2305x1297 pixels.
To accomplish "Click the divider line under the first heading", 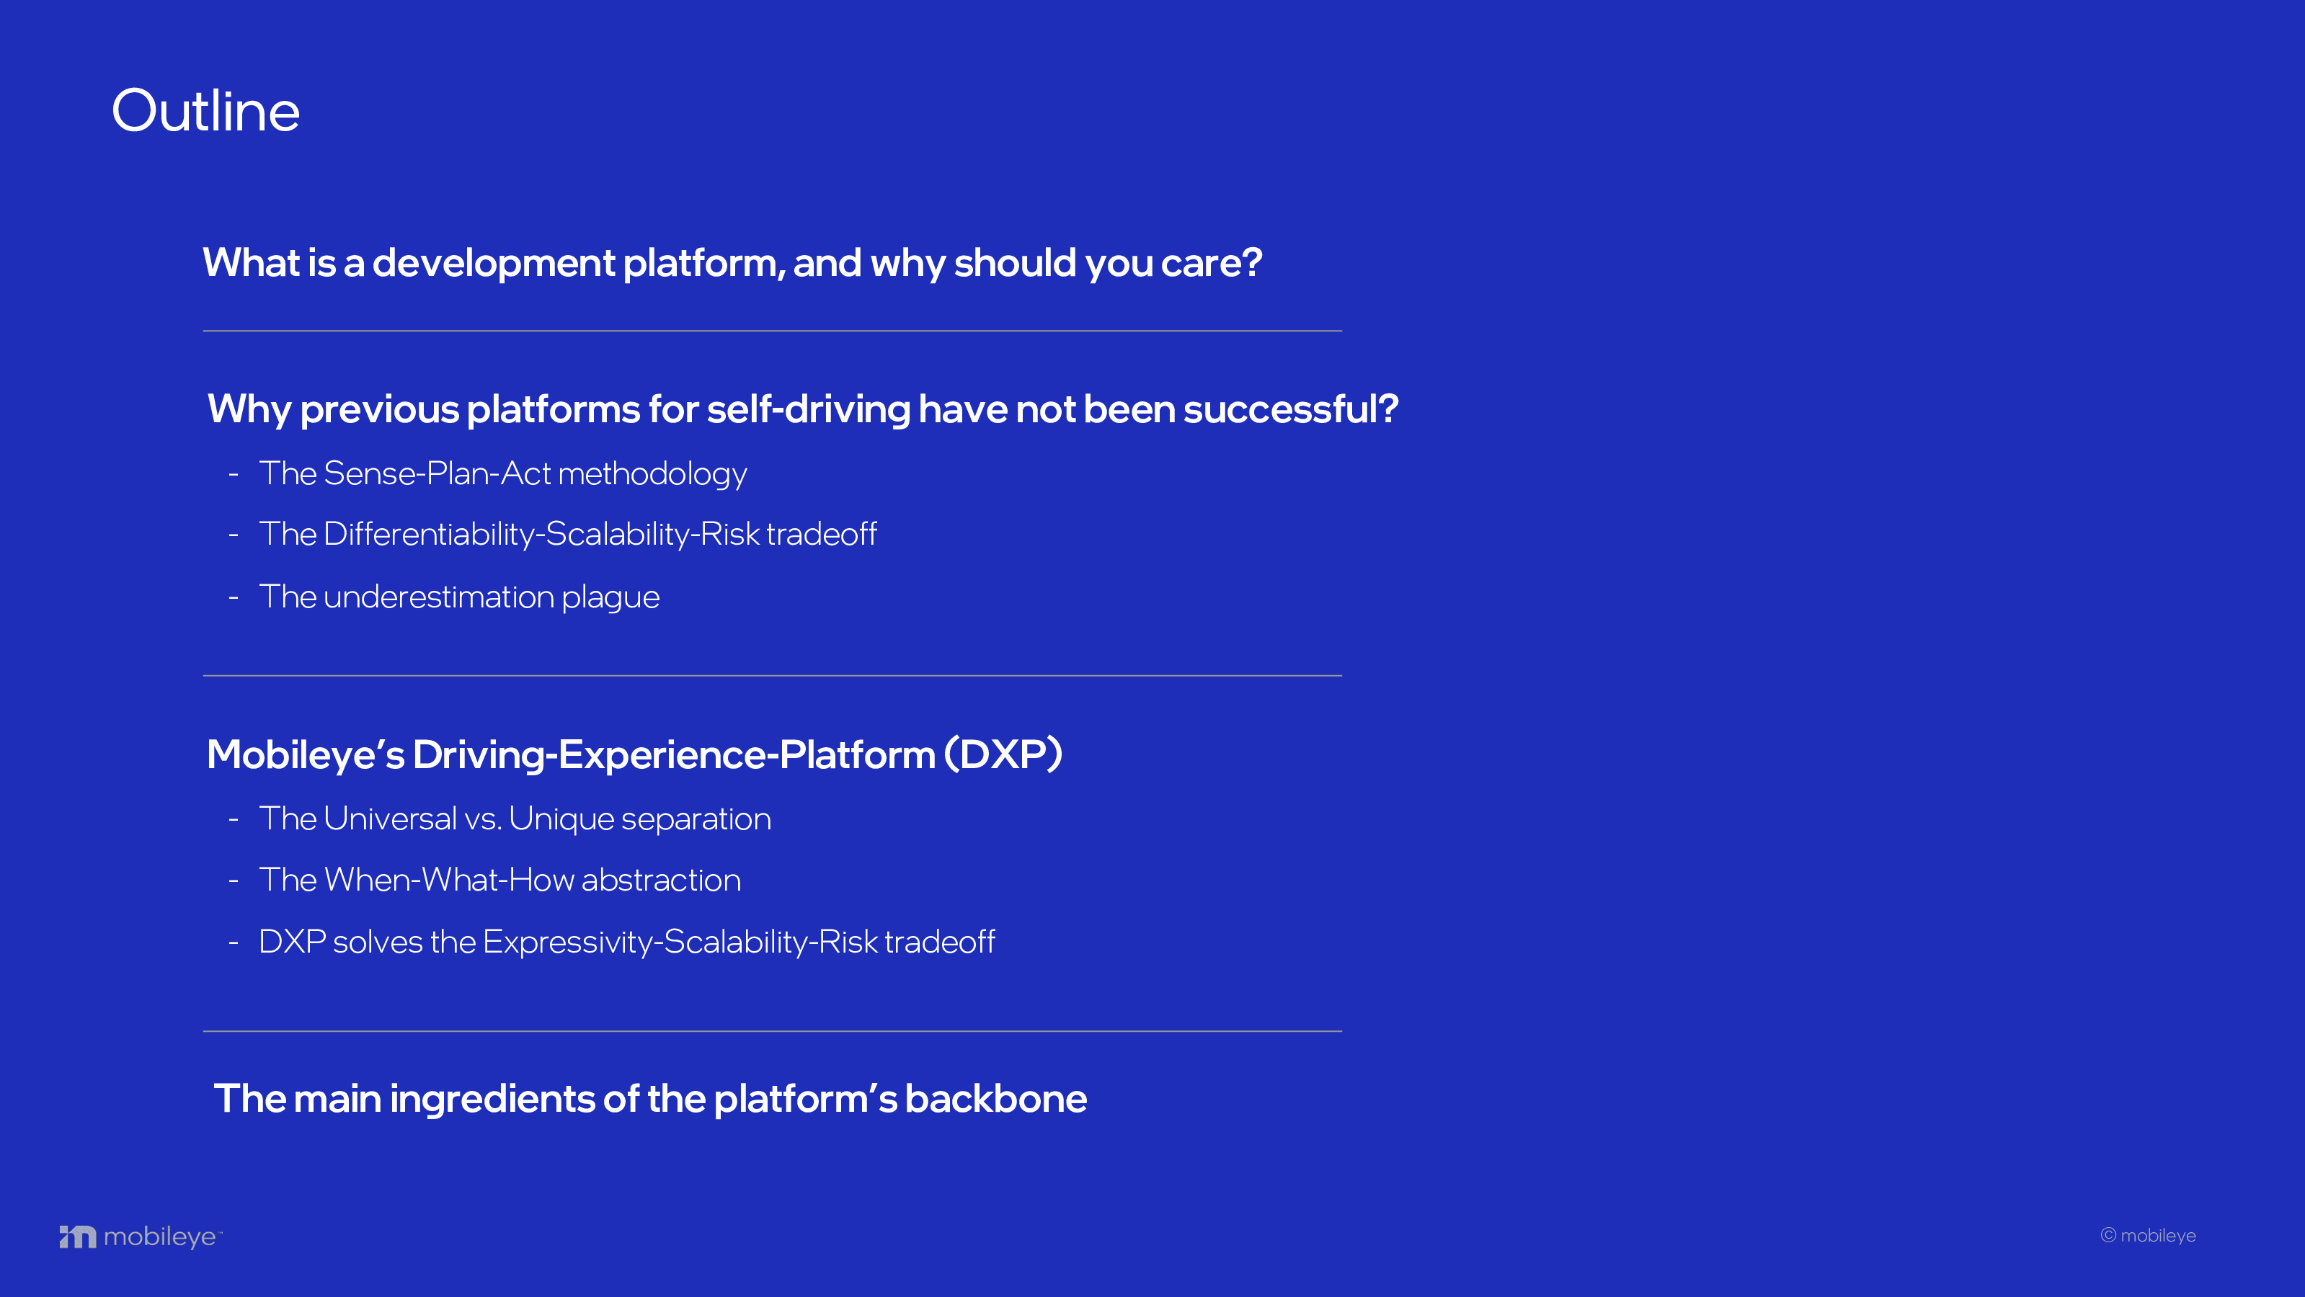I will (772, 331).
